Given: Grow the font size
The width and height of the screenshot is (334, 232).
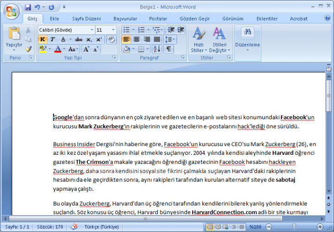Looking at the screenshot, I should [x=86, y=49].
